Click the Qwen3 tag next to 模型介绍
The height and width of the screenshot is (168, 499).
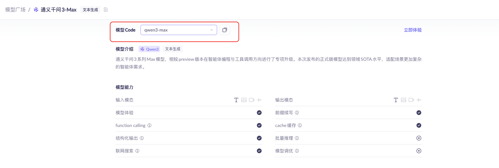tap(150, 49)
